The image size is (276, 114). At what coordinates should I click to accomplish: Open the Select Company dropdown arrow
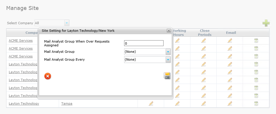coord(67,23)
